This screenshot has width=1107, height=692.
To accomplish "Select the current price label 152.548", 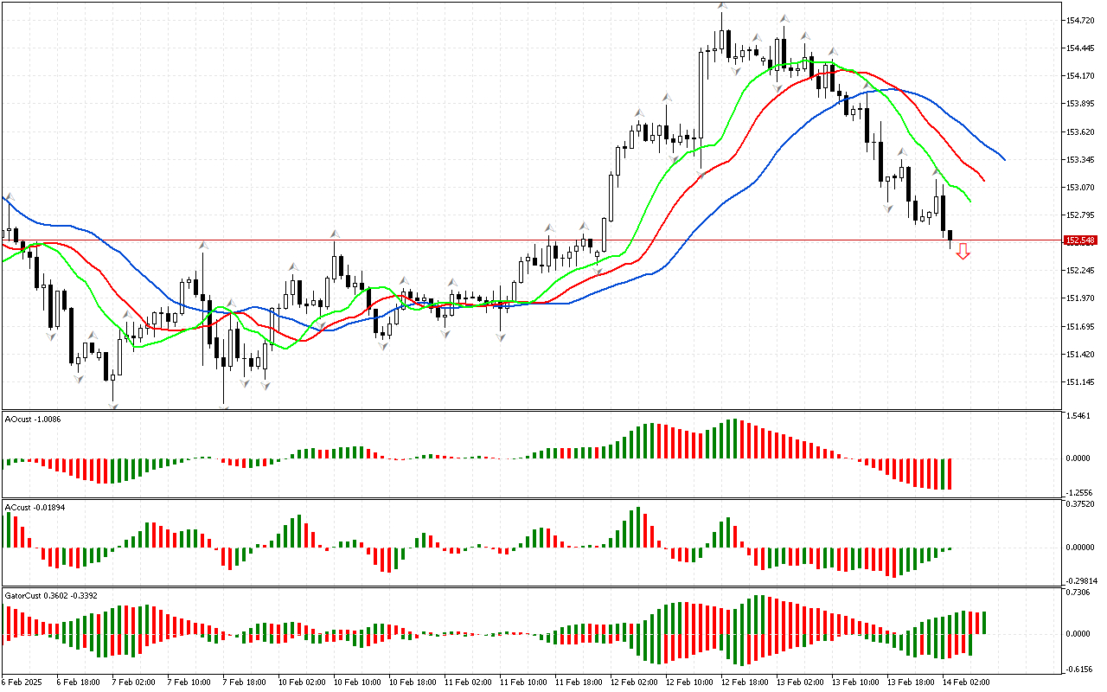I will 1082,240.
